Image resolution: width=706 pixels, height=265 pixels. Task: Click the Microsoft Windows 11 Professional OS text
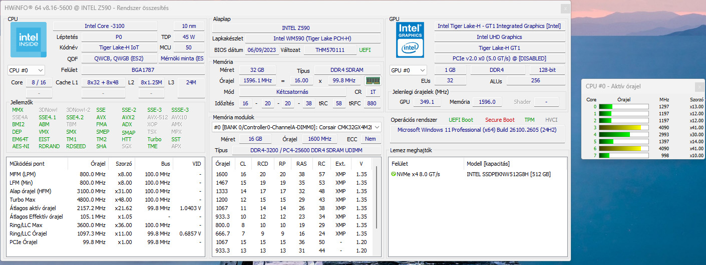click(477, 130)
